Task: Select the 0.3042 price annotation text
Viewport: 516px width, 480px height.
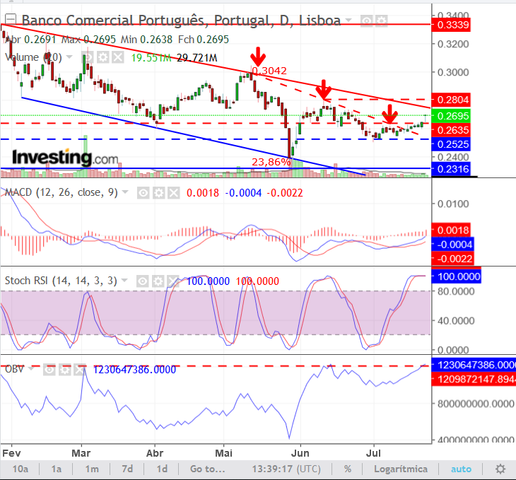Action: tap(269, 71)
